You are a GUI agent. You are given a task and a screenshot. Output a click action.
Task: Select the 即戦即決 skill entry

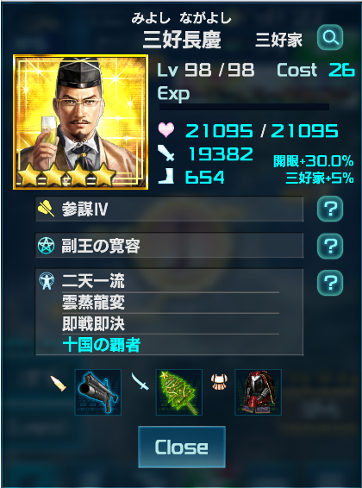(93, 323)
